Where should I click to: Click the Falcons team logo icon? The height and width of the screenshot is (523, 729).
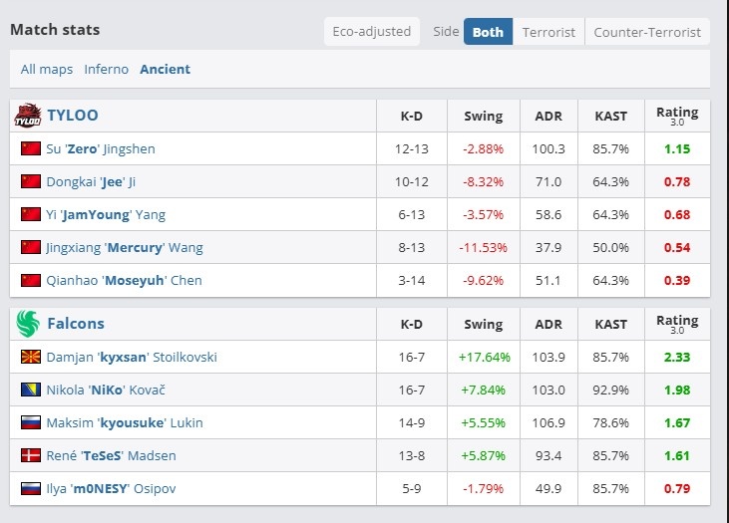pos(27,324)
